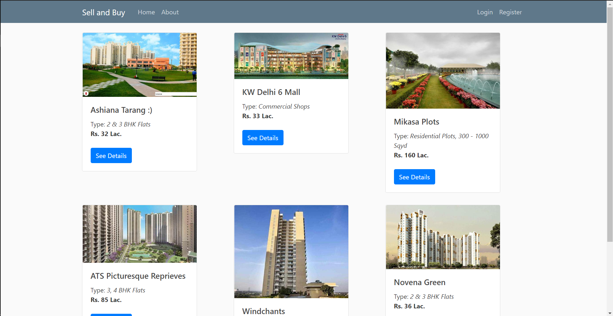Click the Windchants tower image
613x316 pixels.
point(291,252)
